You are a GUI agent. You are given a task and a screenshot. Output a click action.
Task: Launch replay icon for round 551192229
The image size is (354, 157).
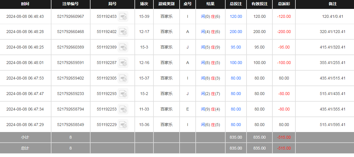pyautogui.click(x=123, y=125)
